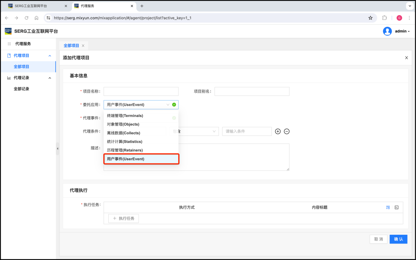Click the grid view icon in task table
The height and width of the screenshot is (260, 416).
pyautogui.click(x=388, y=207)
